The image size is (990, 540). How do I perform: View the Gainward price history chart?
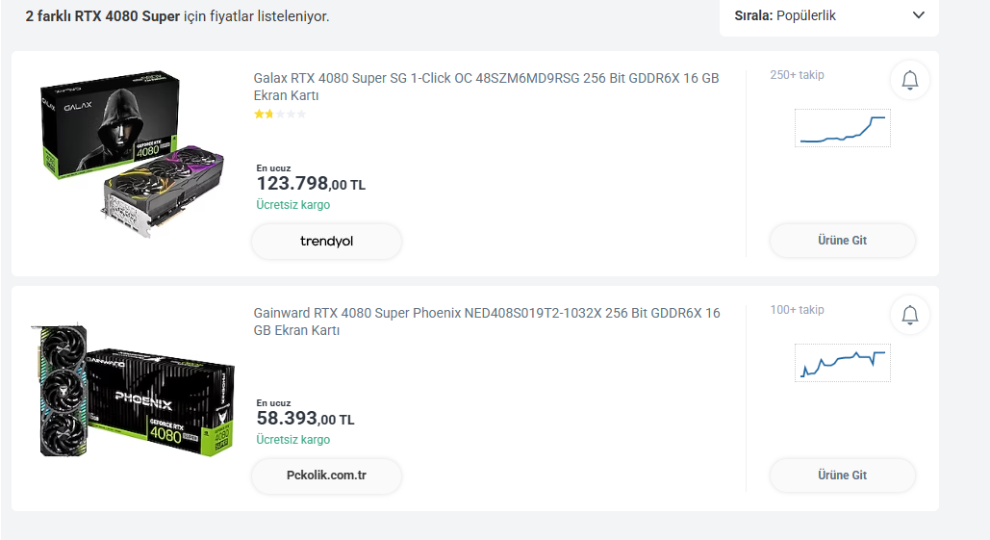point(843,363)
